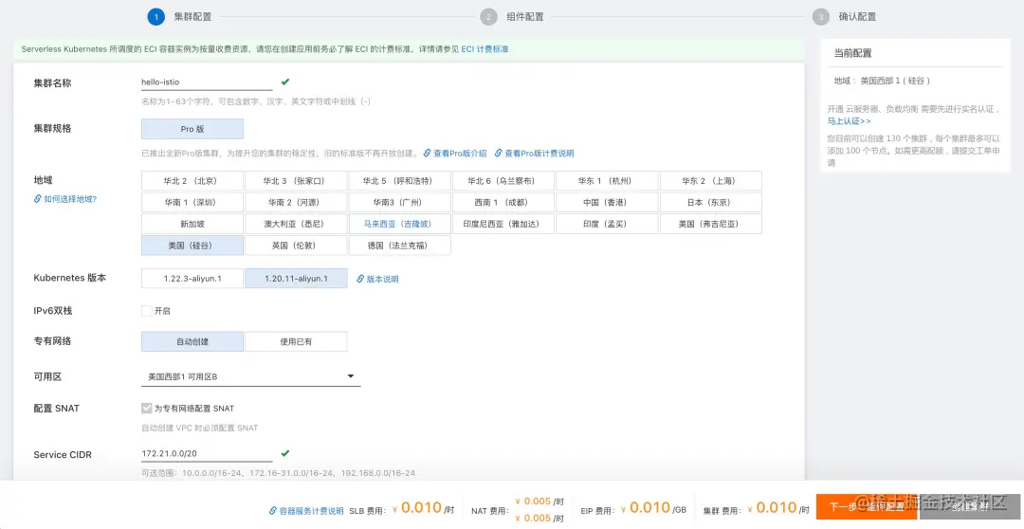Image resolution: width=1024 pixels, height=529 pixels.
Task: Select region 中国 (香港)
Action: tap(607, 203)
